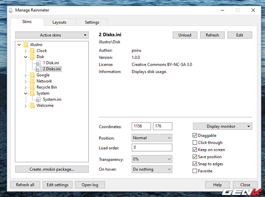Click the Disk folder icon
265x197 pixels.
32,57
